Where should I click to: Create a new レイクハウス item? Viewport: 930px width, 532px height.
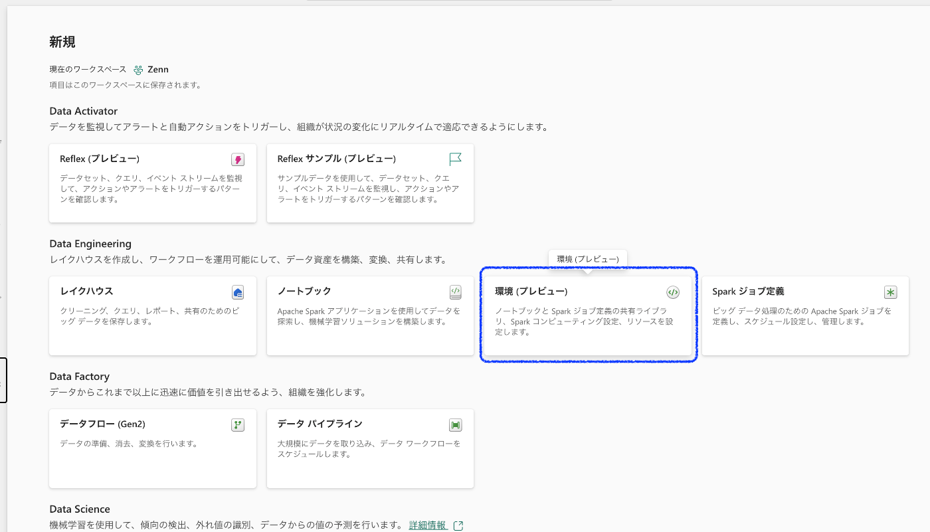153,316
